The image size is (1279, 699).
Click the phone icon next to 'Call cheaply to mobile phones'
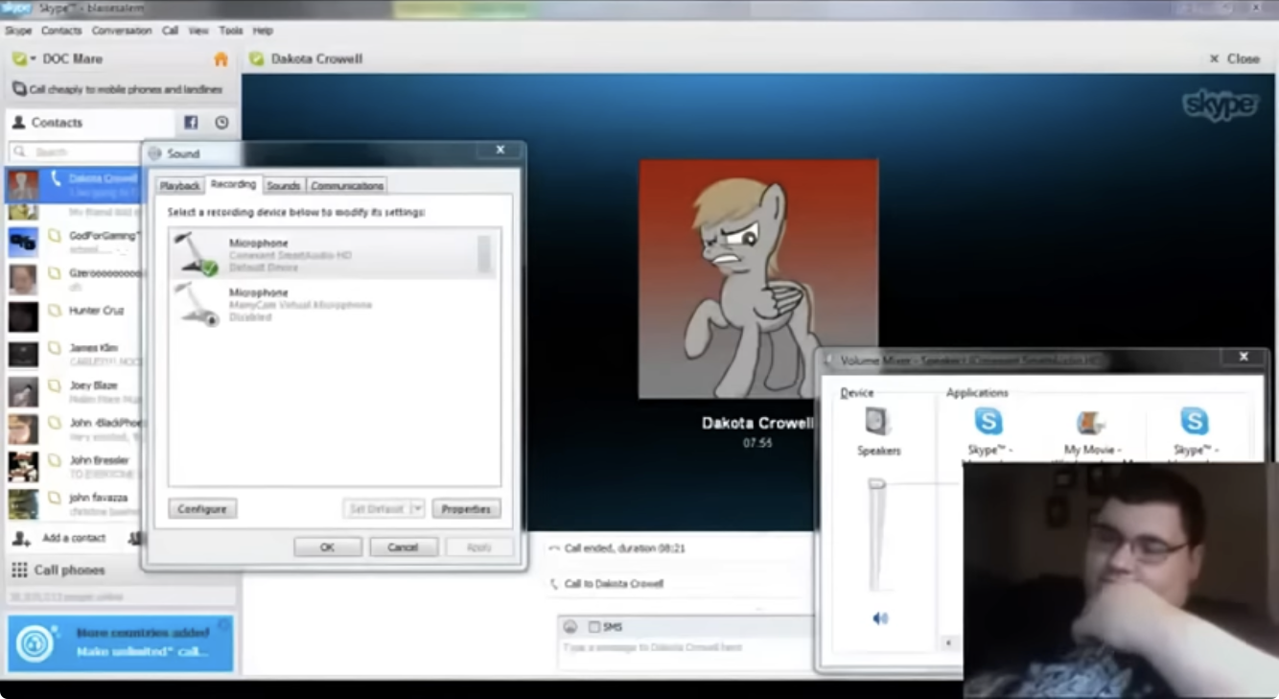19,89
